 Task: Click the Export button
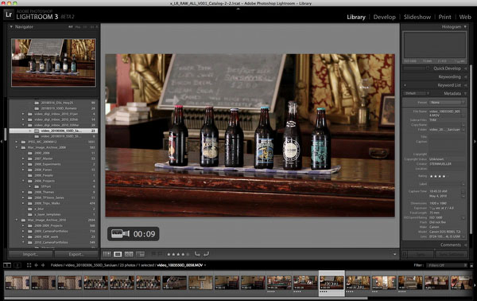coord(76,254)
